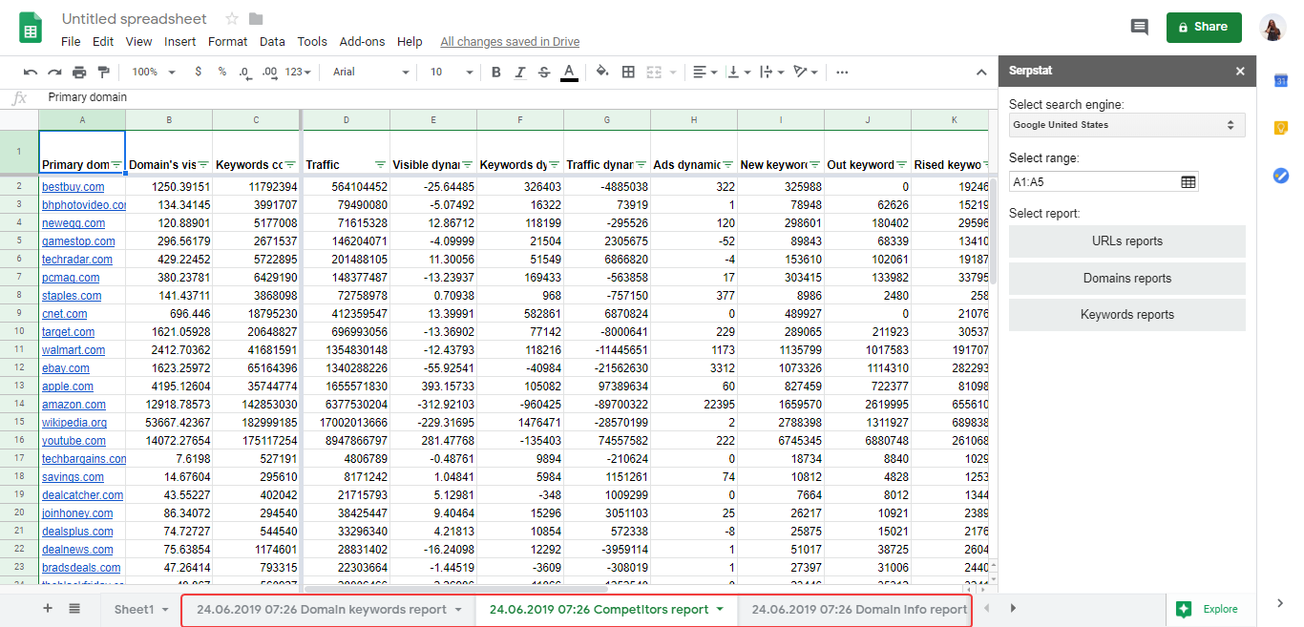Screen dimensions: 1304x627
Task: Open the comment history icon
Action: (x=1139, y=27)
